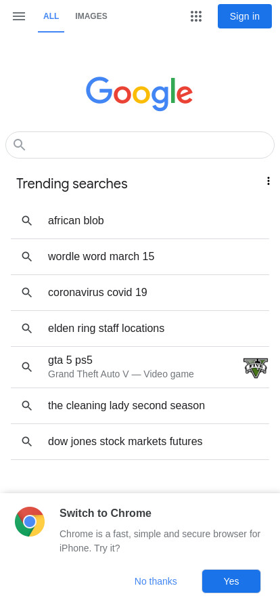The height and width of the screenshot is (607, 280).
Task: Click search icon beside coronavirus covid 19
Action: click(26, 292)
